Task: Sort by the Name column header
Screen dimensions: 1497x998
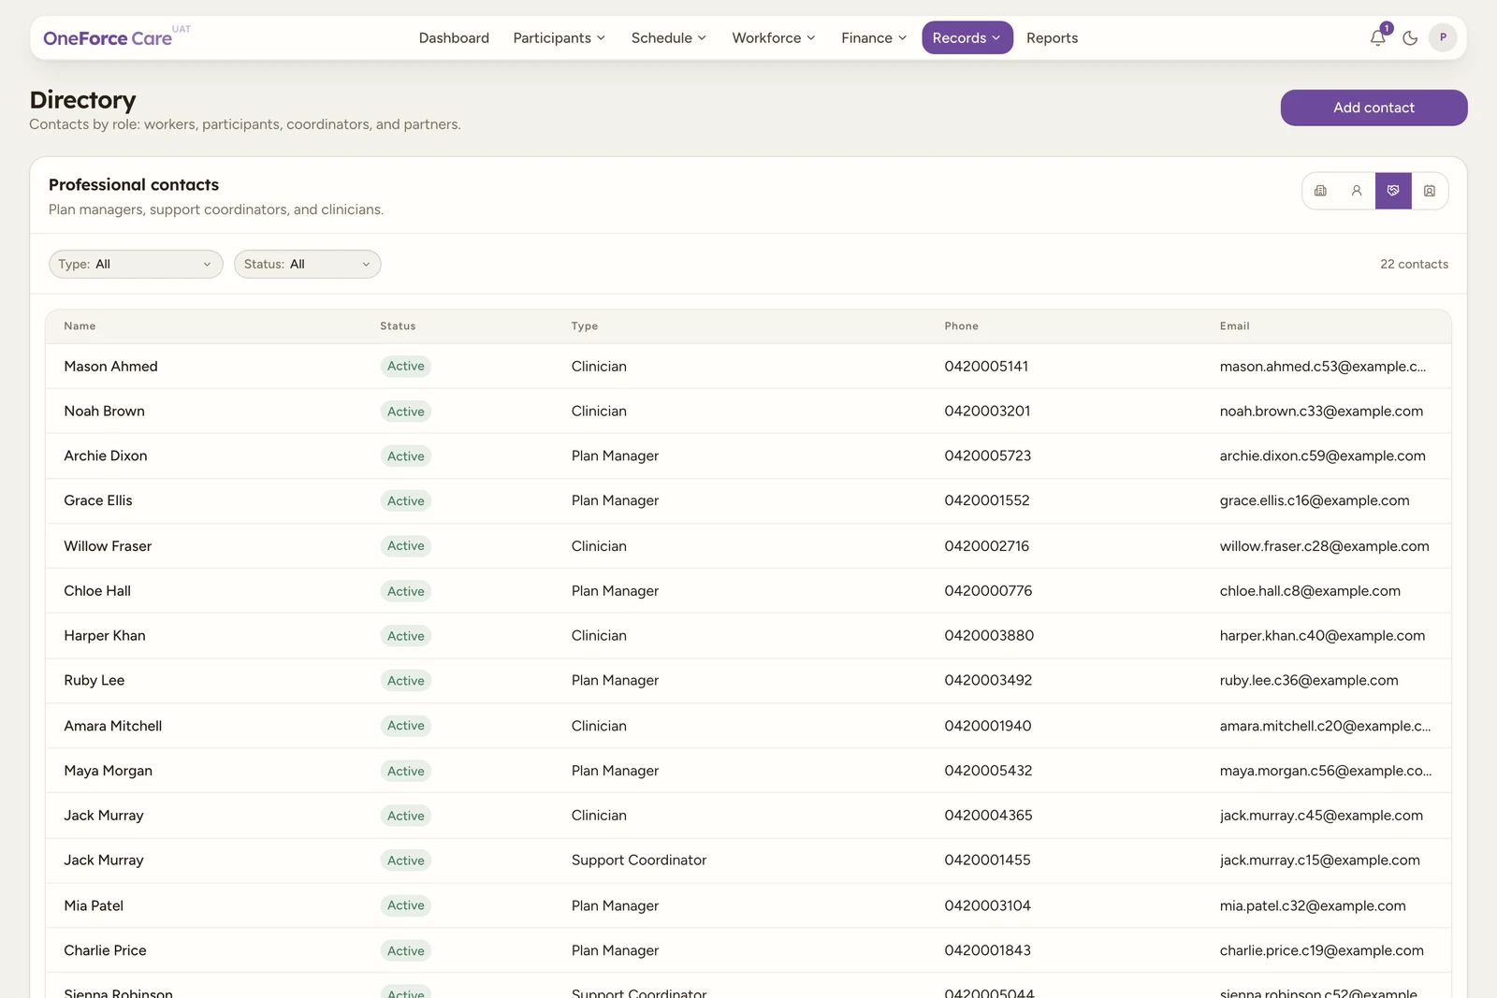Action: click(80, 326)
